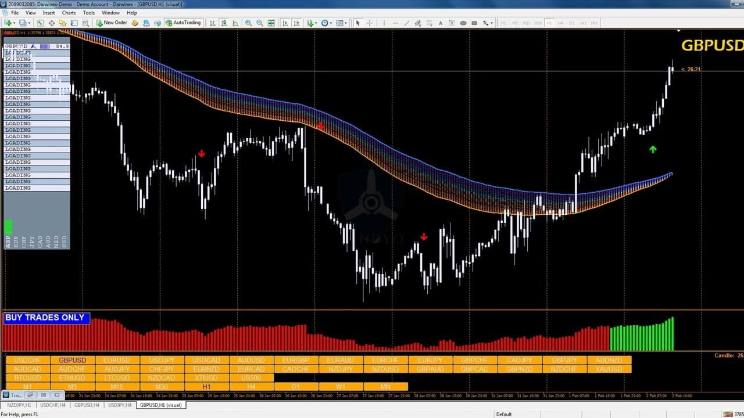
Task: Choose W1 in the orange timeframe panel
Action: [x=341, y=387]
